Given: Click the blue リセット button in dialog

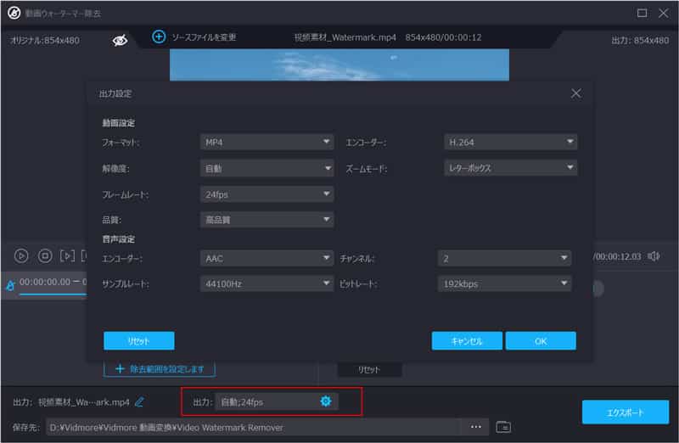Looking at the screenshot, I should [139, 340].
